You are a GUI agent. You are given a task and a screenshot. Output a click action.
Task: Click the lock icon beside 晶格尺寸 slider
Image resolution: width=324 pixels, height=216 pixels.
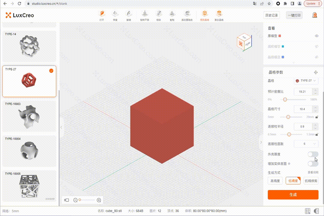click(x=317, y=117)
